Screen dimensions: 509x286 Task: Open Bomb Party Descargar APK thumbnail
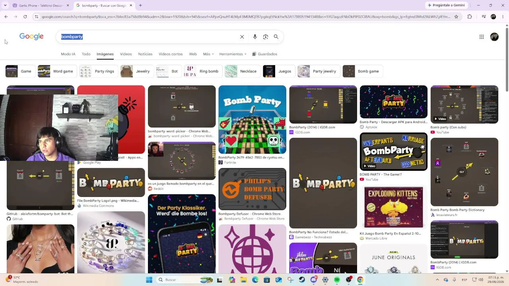pos(394,102)
